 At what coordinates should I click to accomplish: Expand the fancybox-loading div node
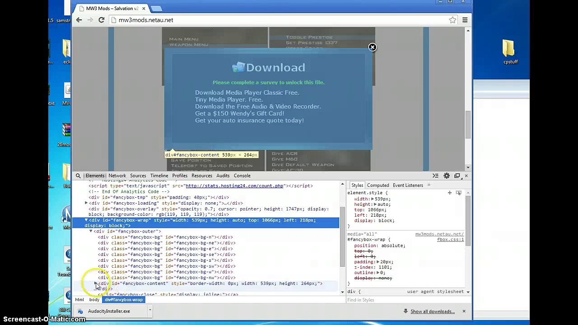point(86,203)
